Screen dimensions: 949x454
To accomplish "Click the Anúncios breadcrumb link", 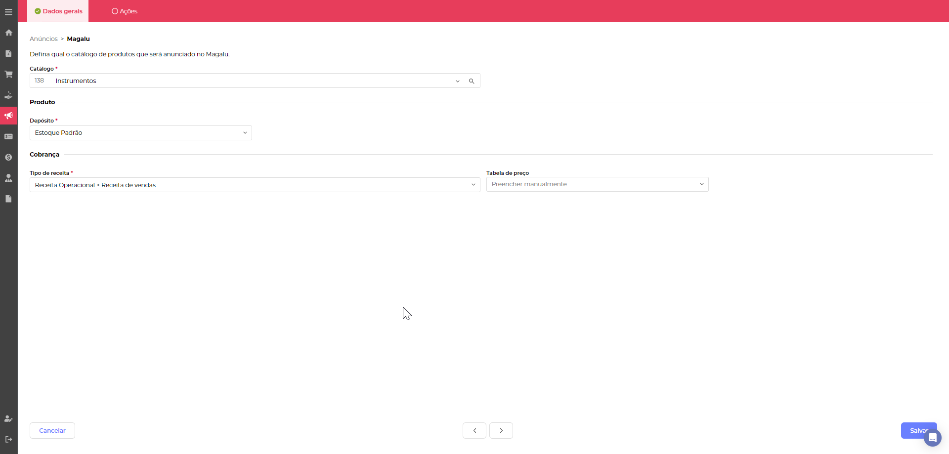I will 43,39.
